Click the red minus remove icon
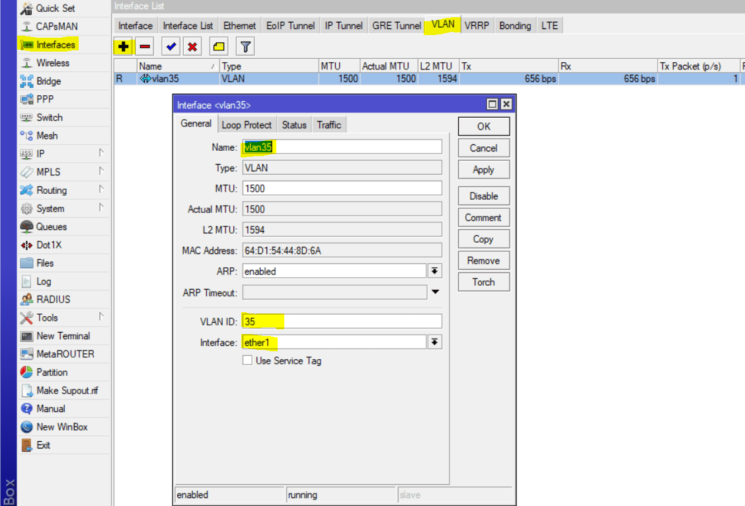Viewport: 745px width, 506px height. pos(145,47)
